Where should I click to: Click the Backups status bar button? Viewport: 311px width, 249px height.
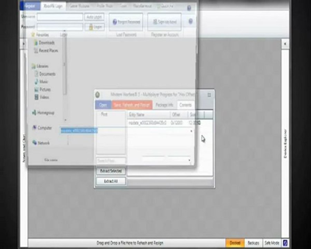[253, 243]
